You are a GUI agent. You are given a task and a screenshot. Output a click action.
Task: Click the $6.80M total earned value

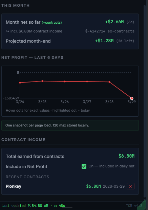(126, 156)
